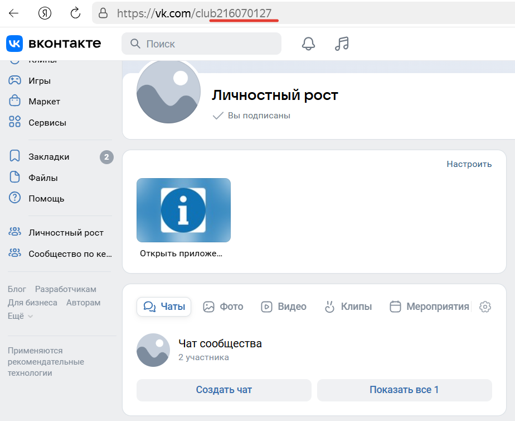Open the Yandex home button
This screenshot has height=421, width=515.
[45, 13]
